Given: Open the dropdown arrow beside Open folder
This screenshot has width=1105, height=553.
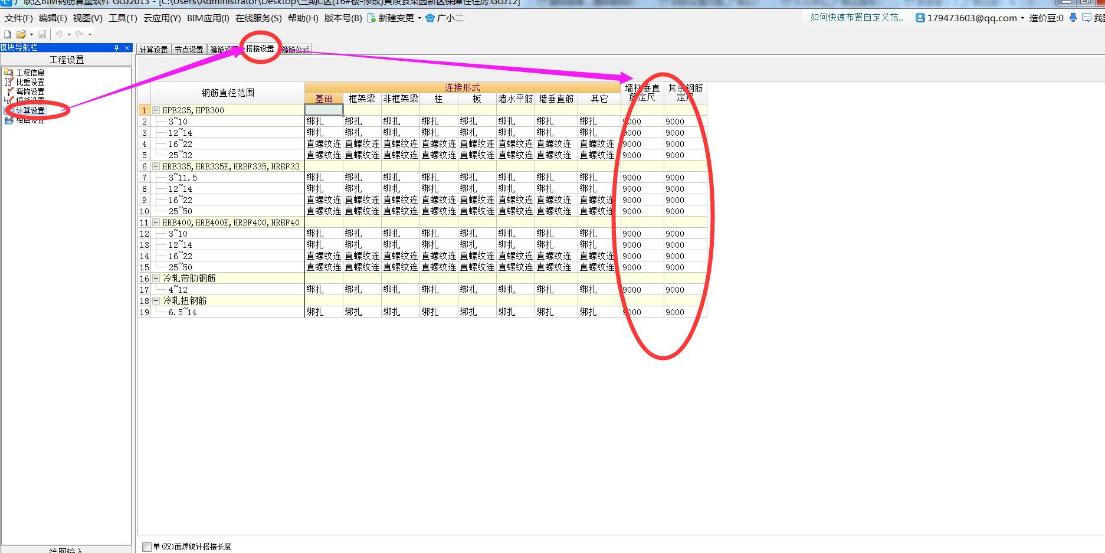Looking at the screenshot, I should 31,34.
